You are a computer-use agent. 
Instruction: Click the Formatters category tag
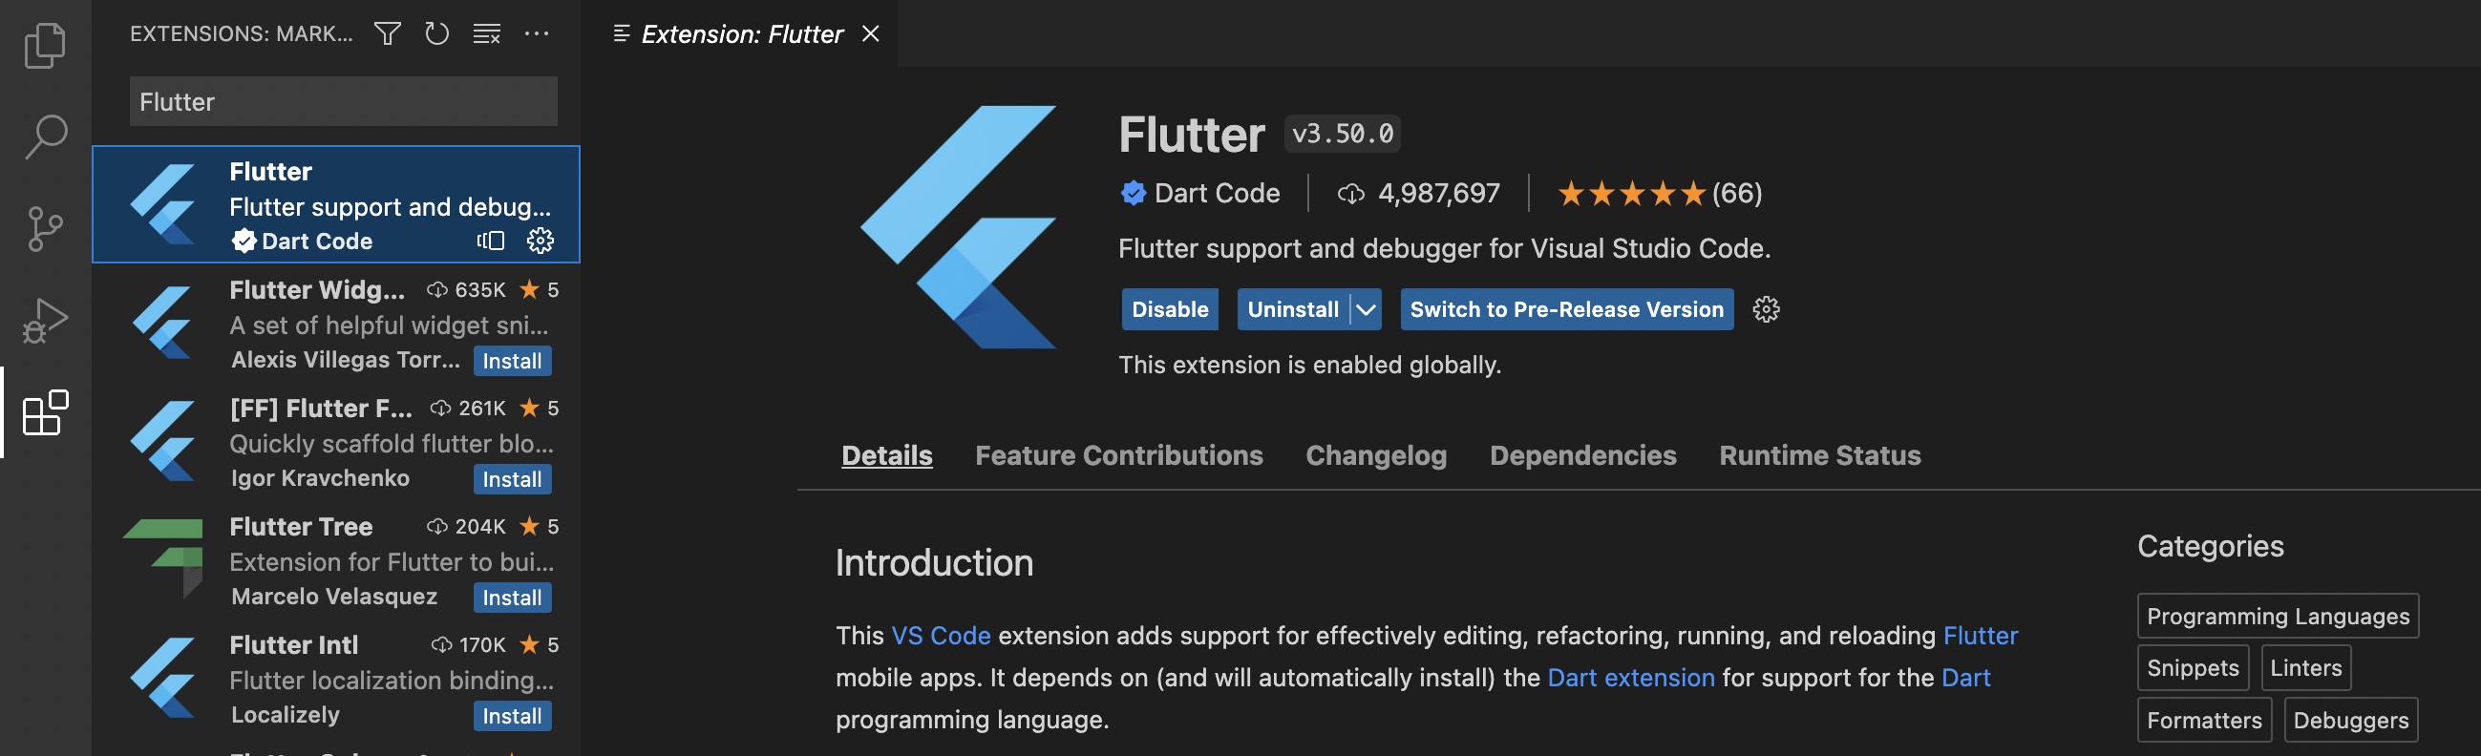point(2205,721)
